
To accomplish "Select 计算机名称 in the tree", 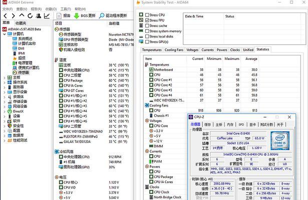I will coord(24,43).
